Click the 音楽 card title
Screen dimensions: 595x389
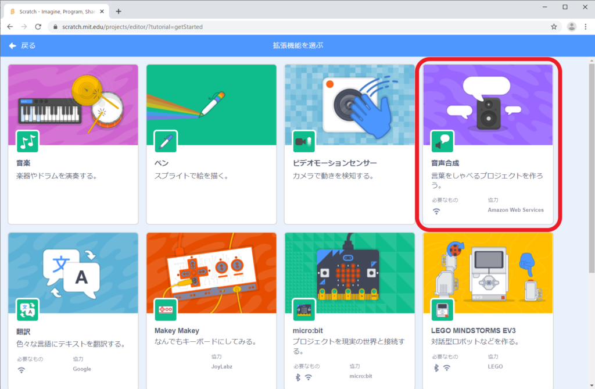tap(23, 163)
